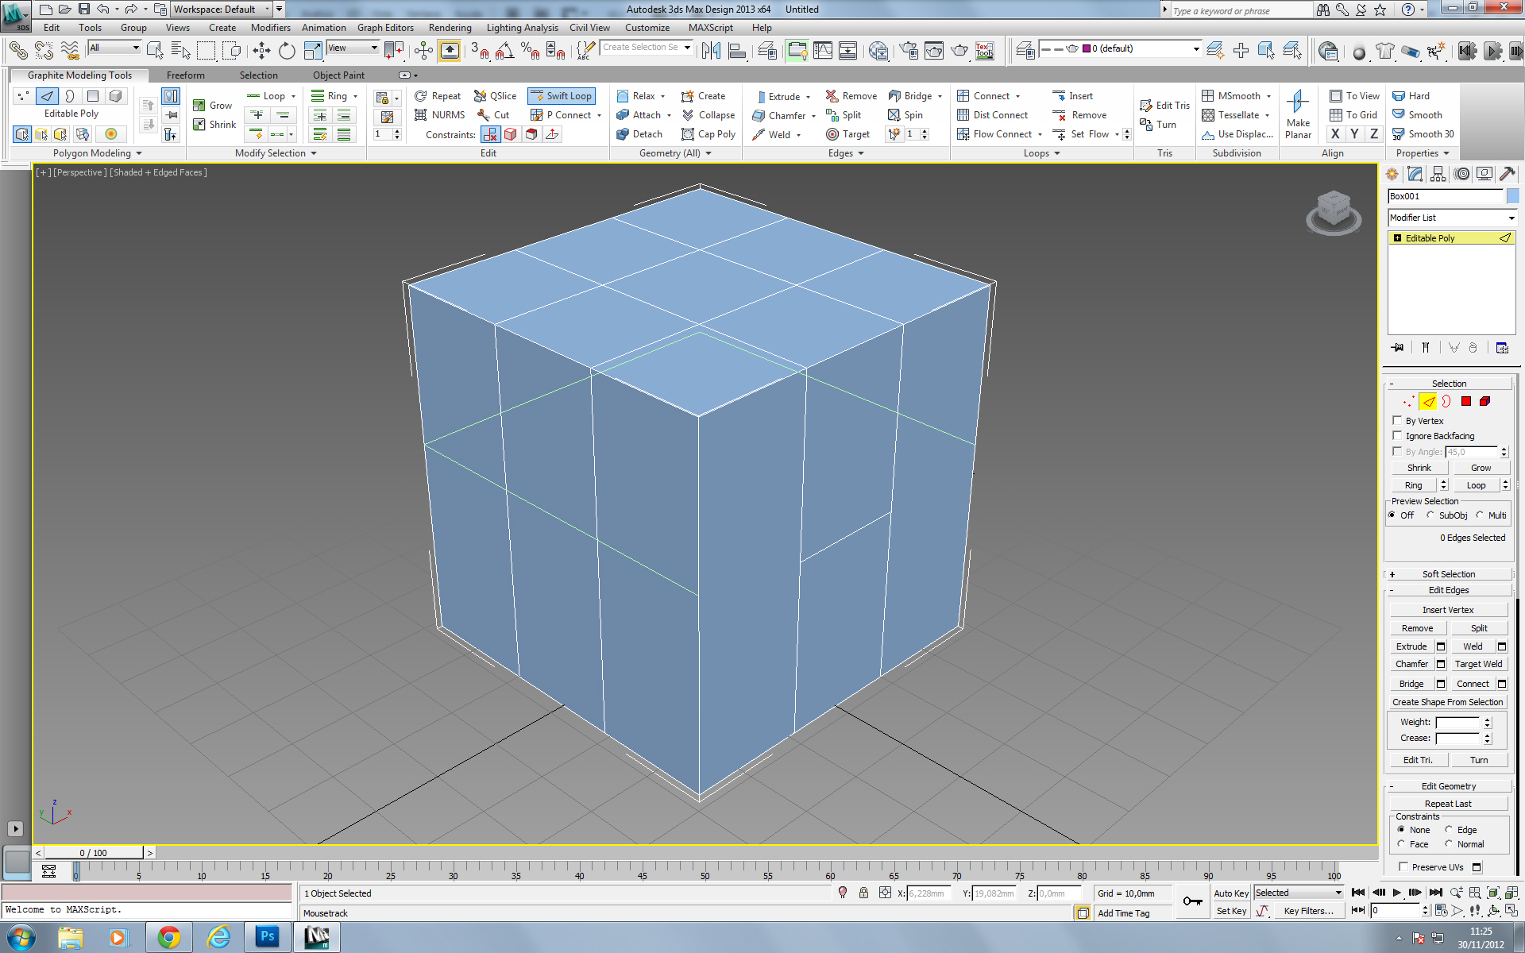The height and width of the screenshot is (953, 1525).
Task: Click the ViewCube in viewport
Action: pyautogui.click(x=1334, y=210)
